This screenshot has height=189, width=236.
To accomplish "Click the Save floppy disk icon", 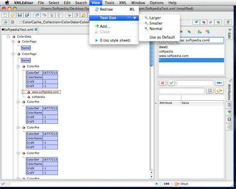I will (20, 15).
